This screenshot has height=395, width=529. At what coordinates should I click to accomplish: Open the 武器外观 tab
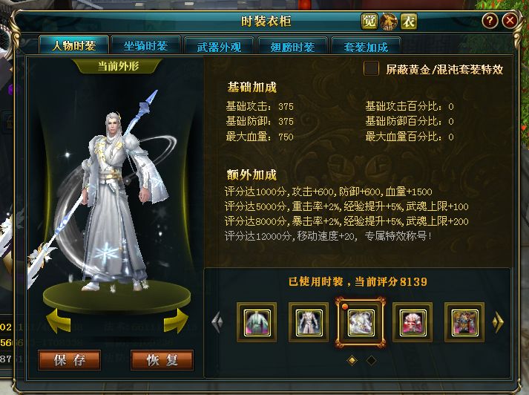coord(219,46)
